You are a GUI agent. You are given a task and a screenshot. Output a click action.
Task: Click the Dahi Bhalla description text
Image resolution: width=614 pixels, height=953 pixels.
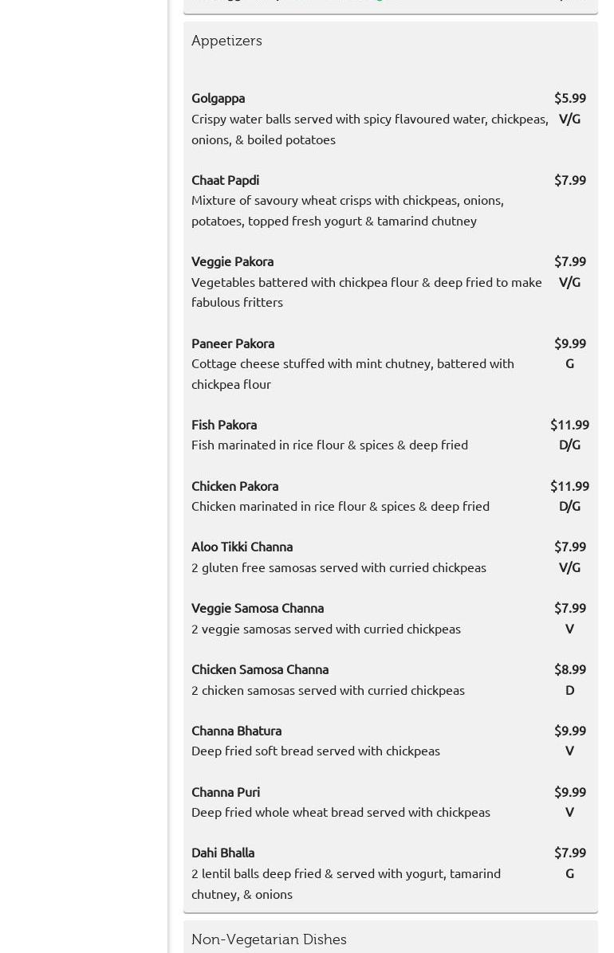point(346,884)
